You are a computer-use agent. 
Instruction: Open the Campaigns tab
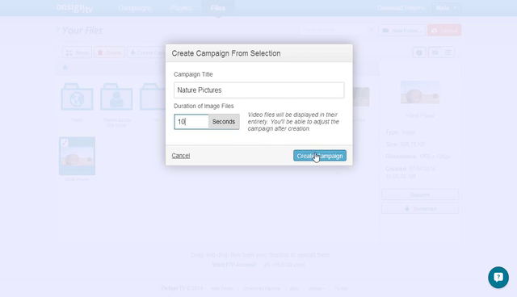pyautogui.click(x=135, y=8)
